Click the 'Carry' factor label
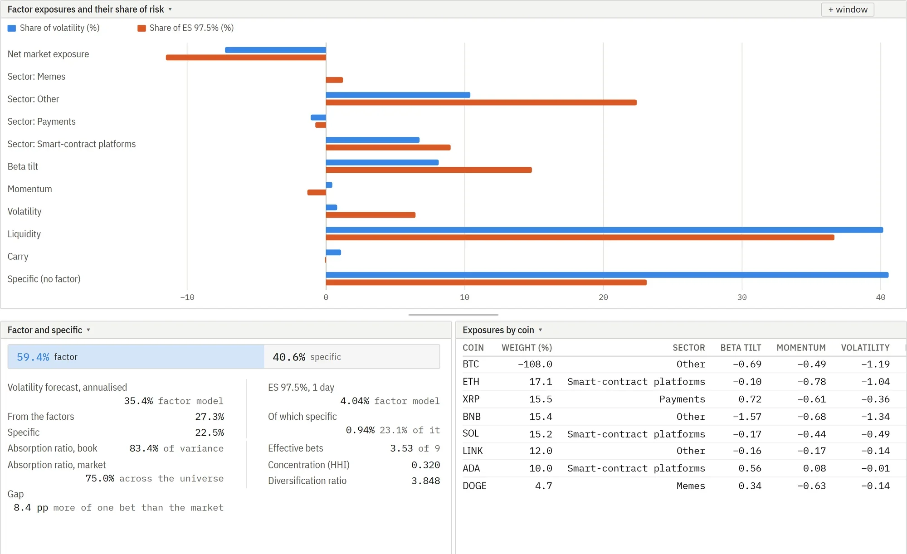The image size is (907, 554). 18,257
